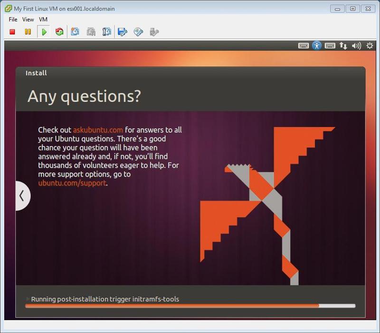380x333 pixels.
Task: Open the network indicator arrows
Action: click(x=343, y=46)
